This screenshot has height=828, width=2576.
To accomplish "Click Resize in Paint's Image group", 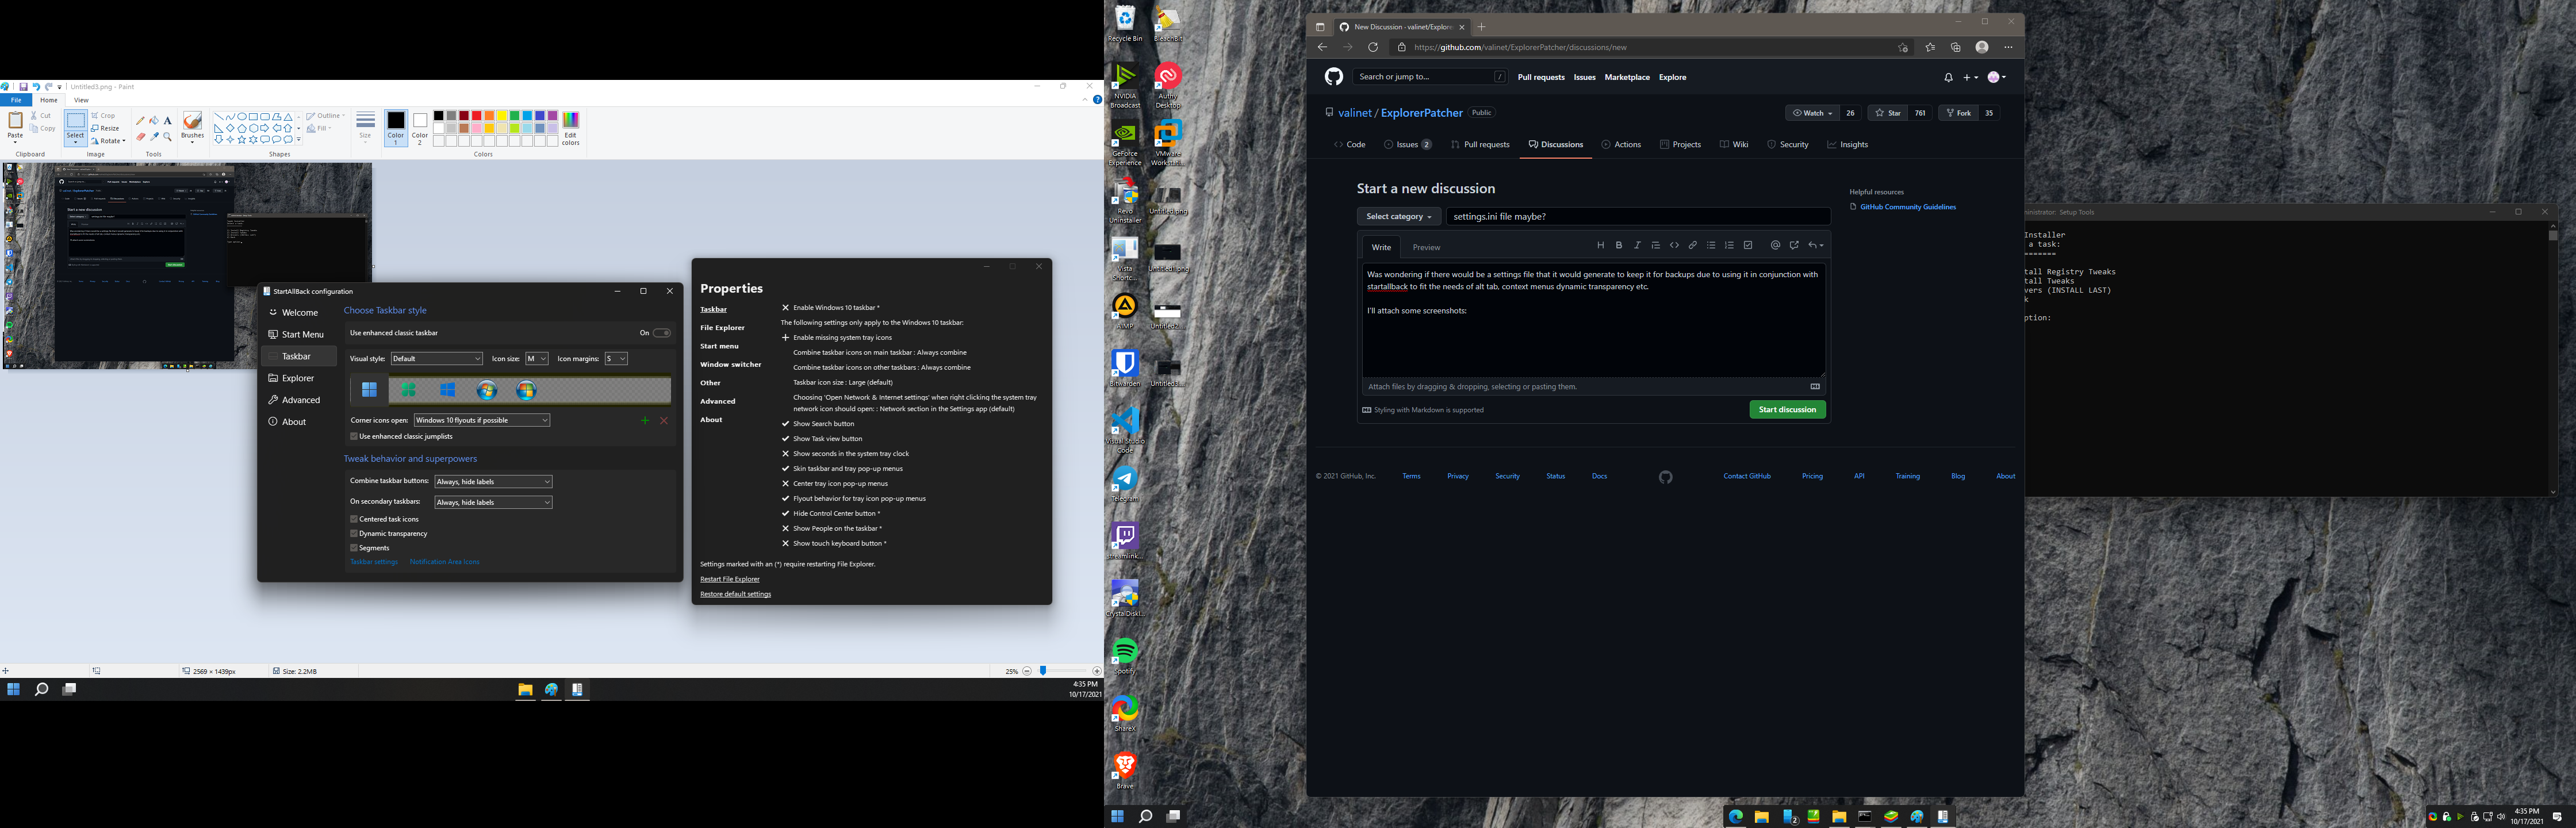I will click(x=106, y=128).
